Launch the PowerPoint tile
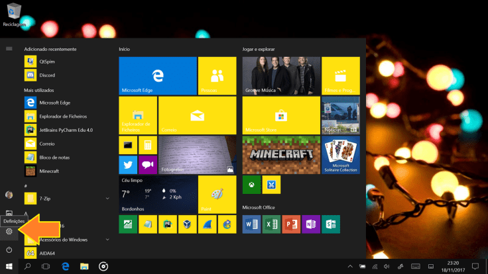The image size is (488, 274). click(290, 224)
